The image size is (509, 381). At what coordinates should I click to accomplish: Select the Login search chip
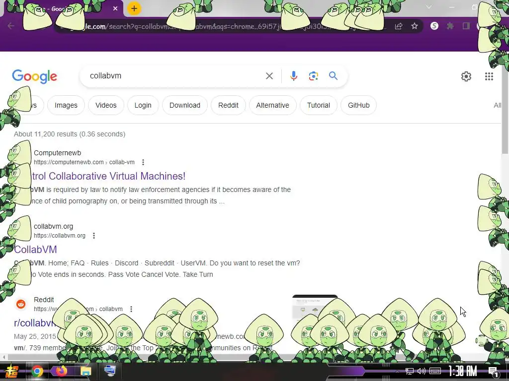(143, 105)
